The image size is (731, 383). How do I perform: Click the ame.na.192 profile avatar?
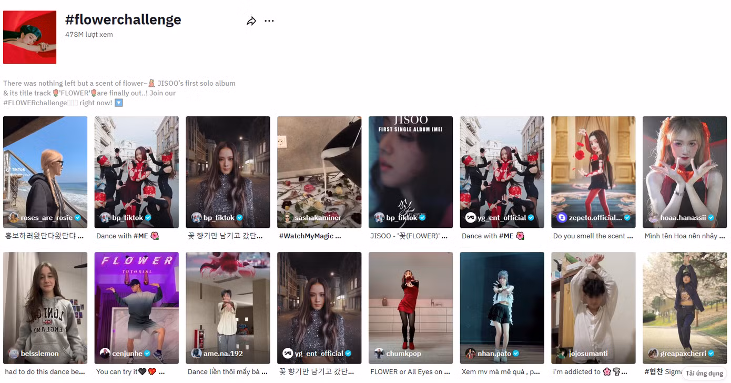pos(197,354)
